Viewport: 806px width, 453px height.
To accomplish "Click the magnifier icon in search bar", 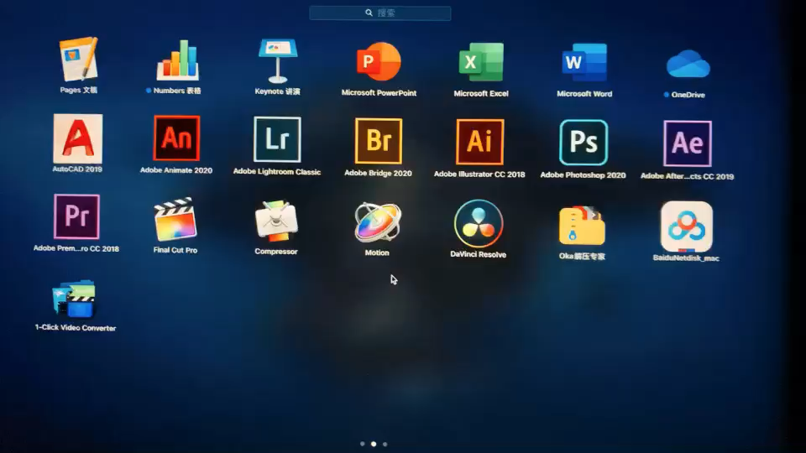I will (x=369, y=13).
